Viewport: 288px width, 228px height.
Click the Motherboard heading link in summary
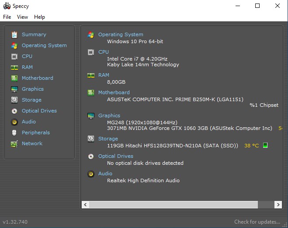114,92
